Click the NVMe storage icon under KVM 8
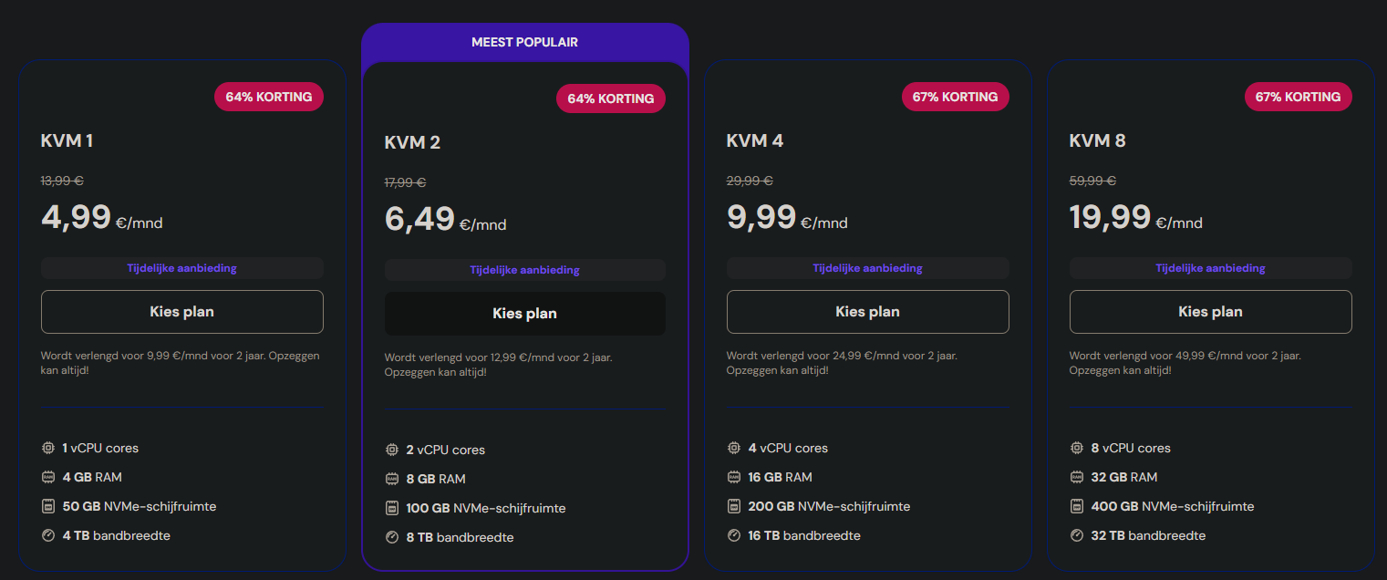Image resolution: width=1387 pixels, height=580 pixels. (x=1075, y=506)
